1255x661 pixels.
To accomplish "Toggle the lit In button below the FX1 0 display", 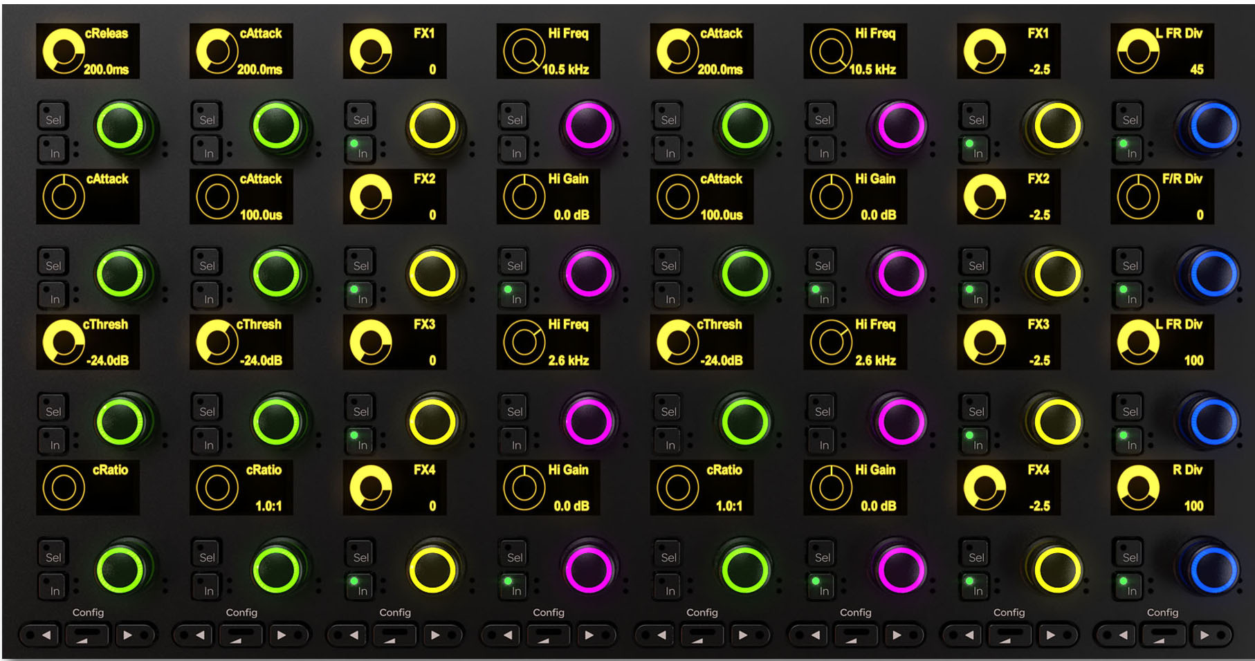I will pos(360,149).
